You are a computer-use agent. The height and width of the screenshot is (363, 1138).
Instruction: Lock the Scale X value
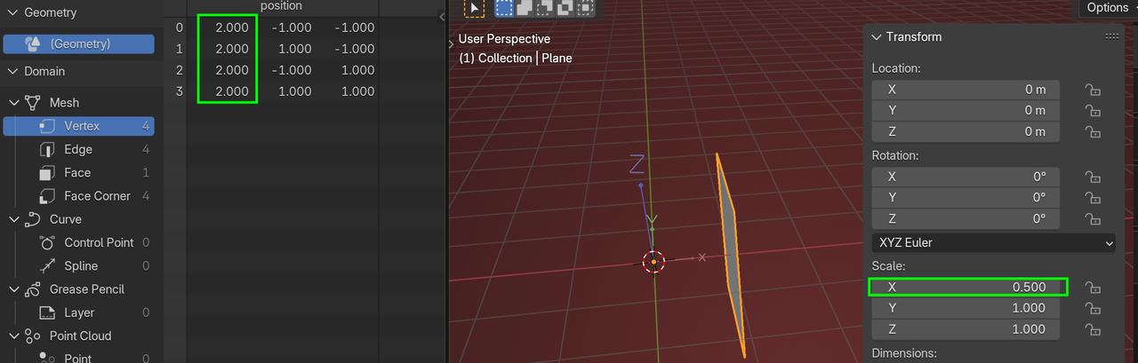(1092, 288)
